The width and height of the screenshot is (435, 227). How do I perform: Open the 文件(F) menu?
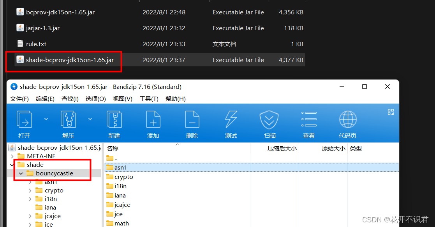(x=19, y=99)
